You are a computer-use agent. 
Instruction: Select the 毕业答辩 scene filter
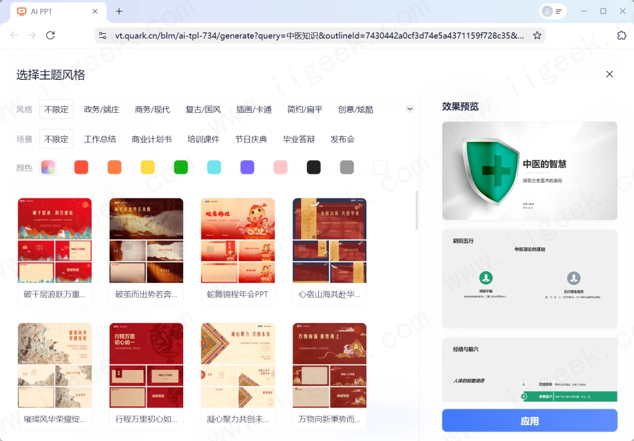[299, 139]
